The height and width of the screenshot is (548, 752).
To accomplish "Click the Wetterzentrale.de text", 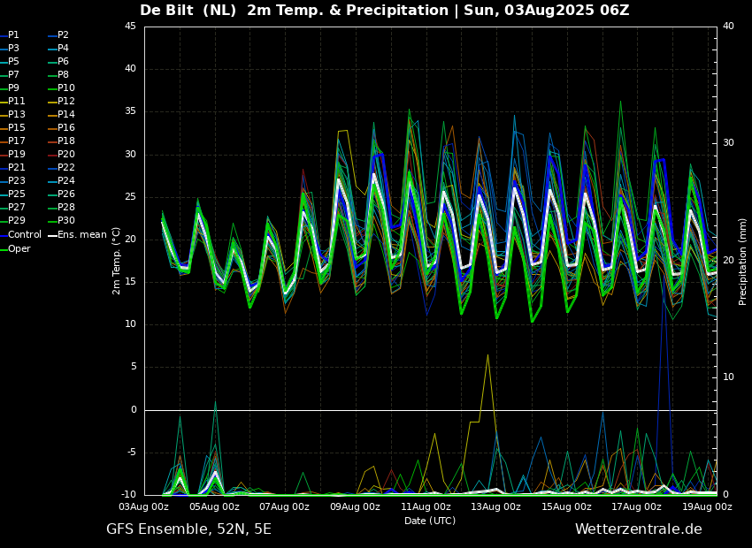I will pyautogui.click(x=638, y=529).
